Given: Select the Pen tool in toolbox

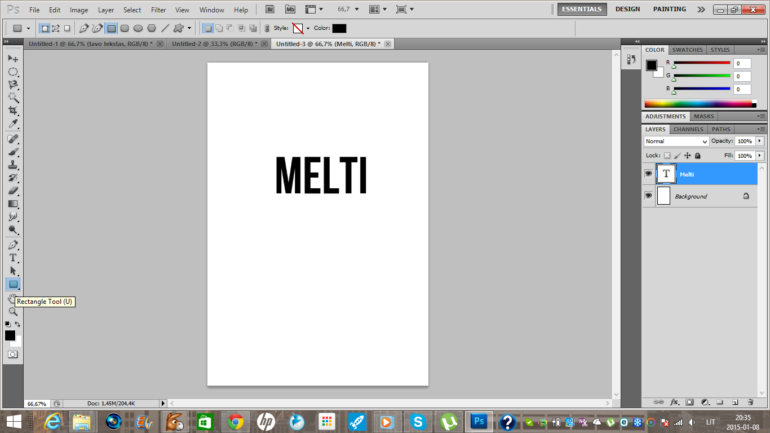Looking at the screenshot, I should tap(13, 245).
